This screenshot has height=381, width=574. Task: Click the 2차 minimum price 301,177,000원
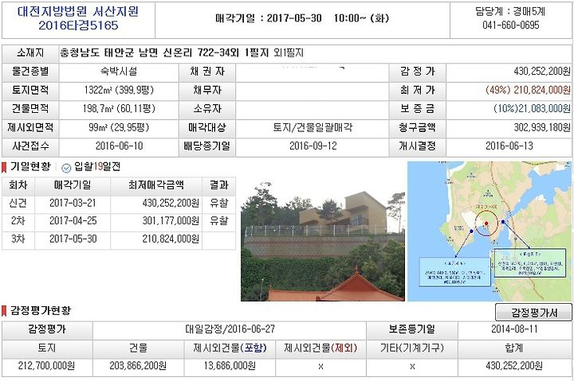tap(171, 221)
